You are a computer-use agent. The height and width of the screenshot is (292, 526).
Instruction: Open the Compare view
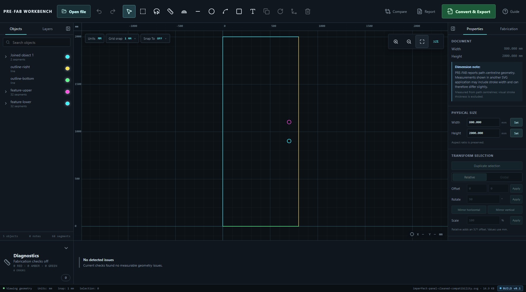(396, 11)
